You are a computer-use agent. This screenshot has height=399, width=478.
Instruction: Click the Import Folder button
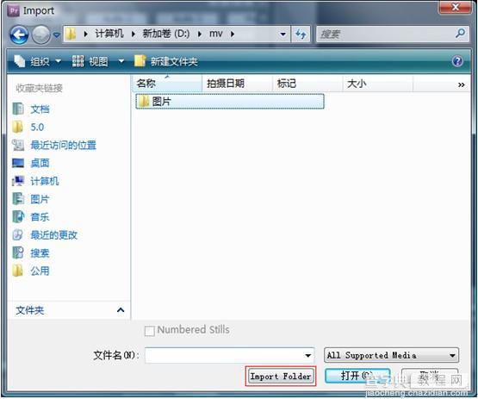pyautogui.click(x=281, y=376)
